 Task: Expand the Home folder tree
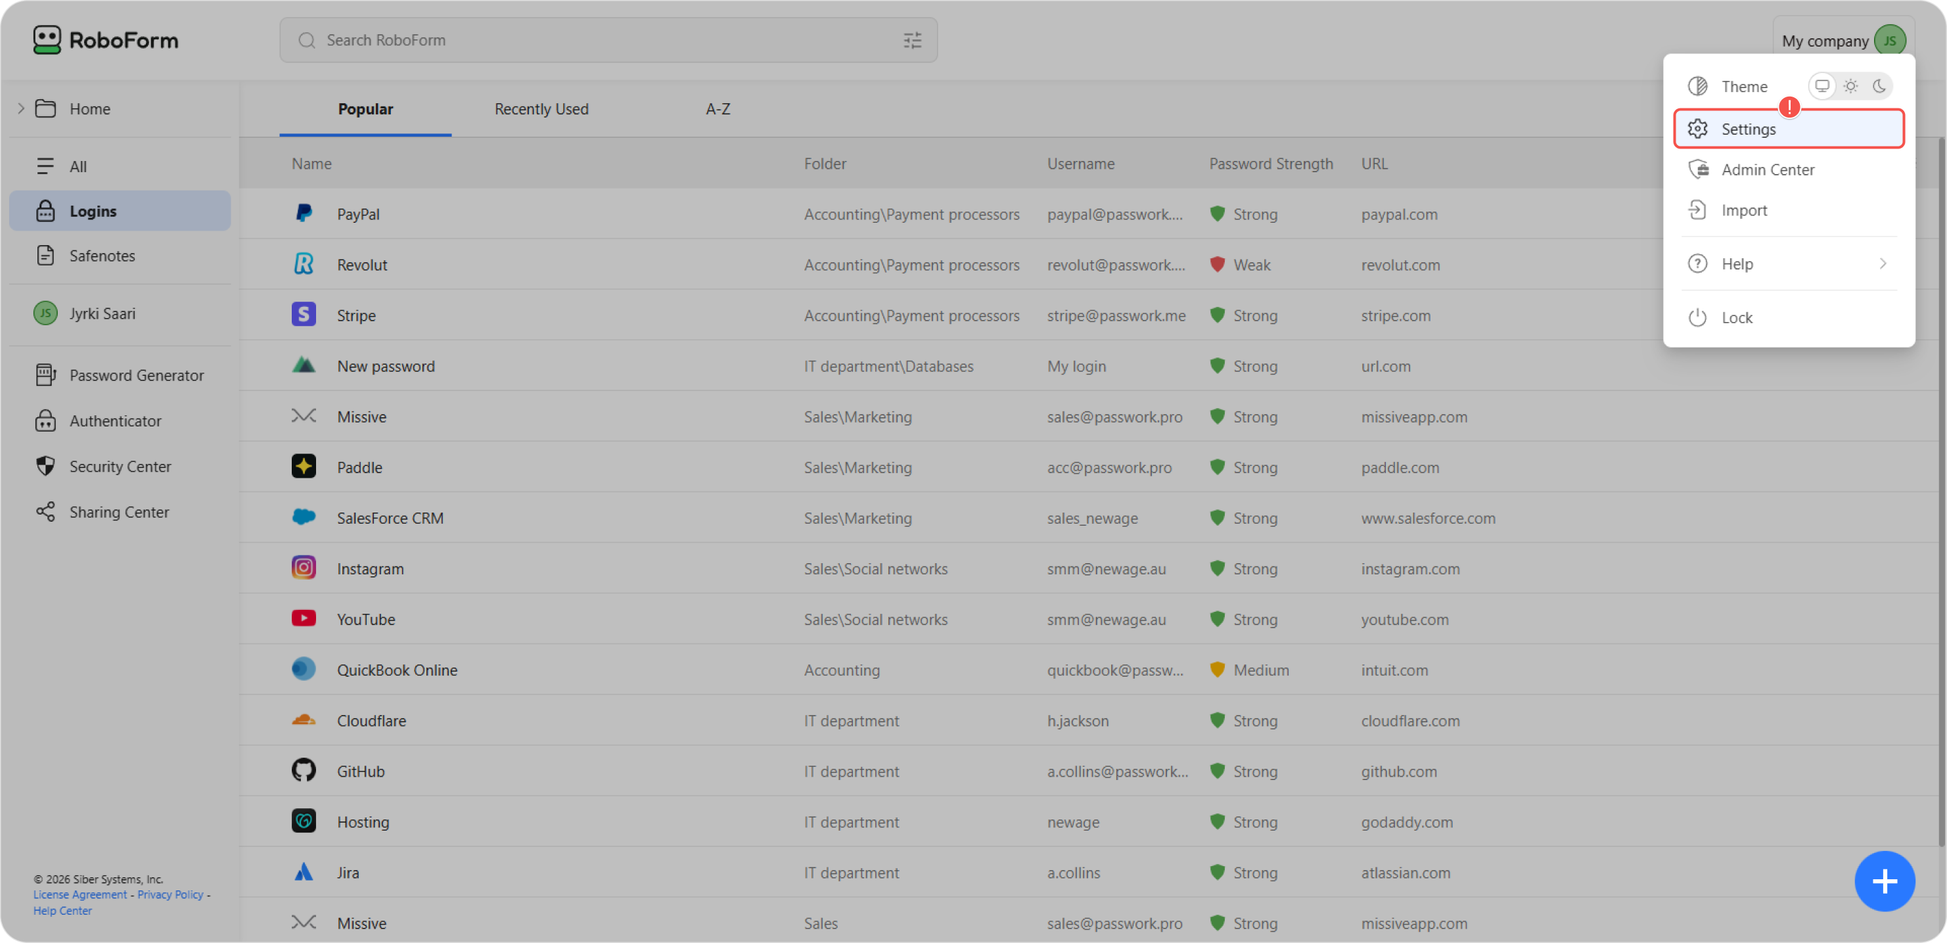(x=21, y=109)
